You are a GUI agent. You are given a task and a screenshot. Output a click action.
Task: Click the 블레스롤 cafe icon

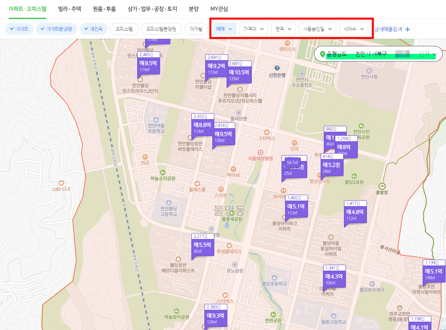tap(197, 183)
